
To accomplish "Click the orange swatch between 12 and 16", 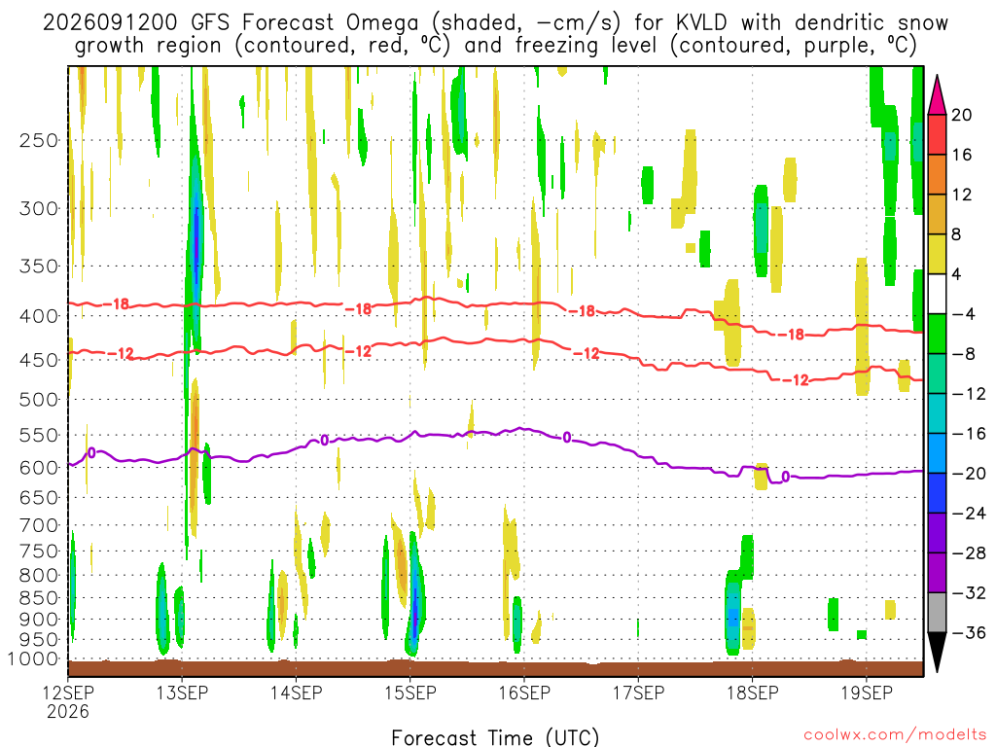I will [x=937, y=174].
